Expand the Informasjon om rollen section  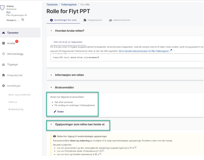51,75
